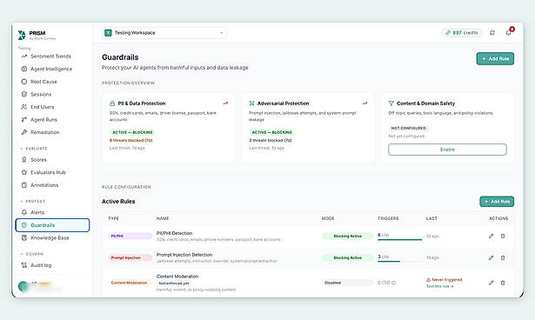Click the Annotations icon

[x=23, y=185]
